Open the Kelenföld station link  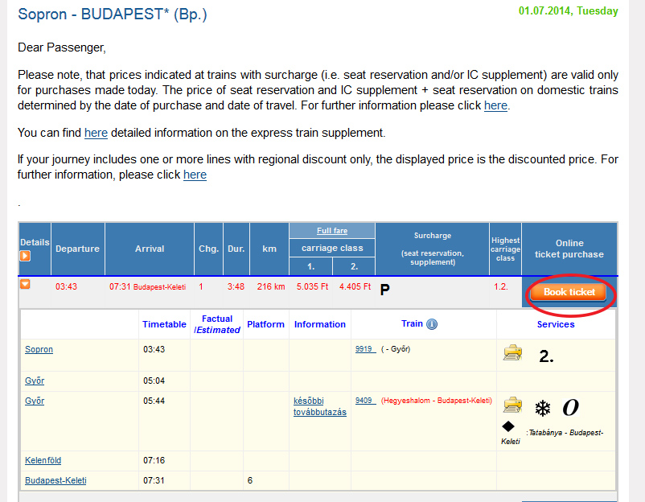pos(43,460)
